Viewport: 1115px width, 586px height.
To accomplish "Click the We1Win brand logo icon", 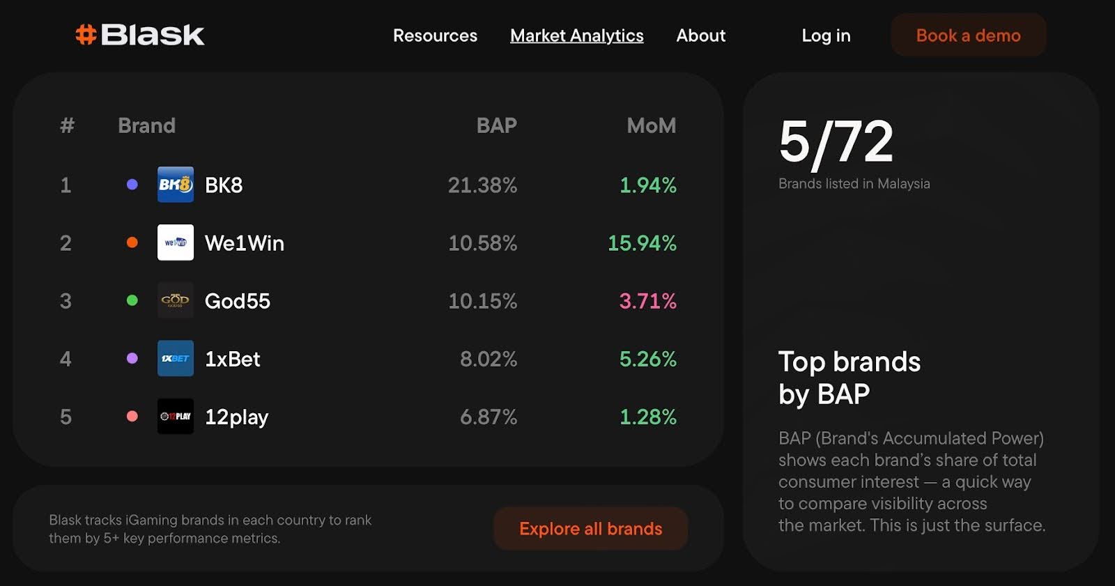I will tap(176, 242).
